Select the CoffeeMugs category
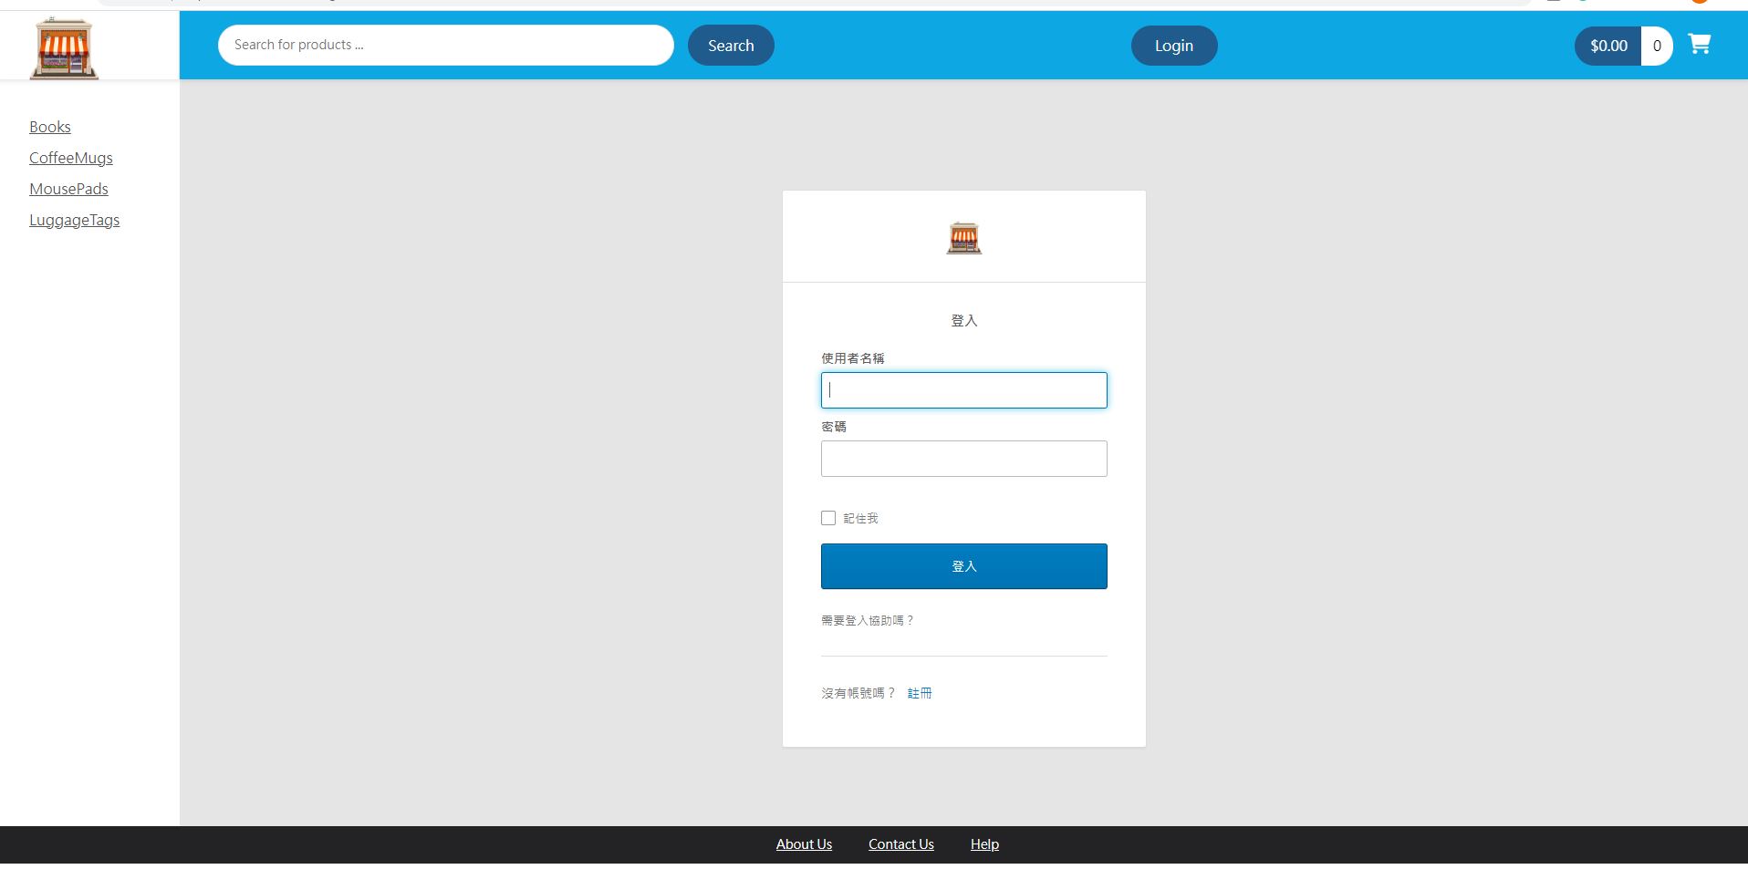Image resolution: width=1748 pixels, height=890 pixels. (x=71, y=158)
